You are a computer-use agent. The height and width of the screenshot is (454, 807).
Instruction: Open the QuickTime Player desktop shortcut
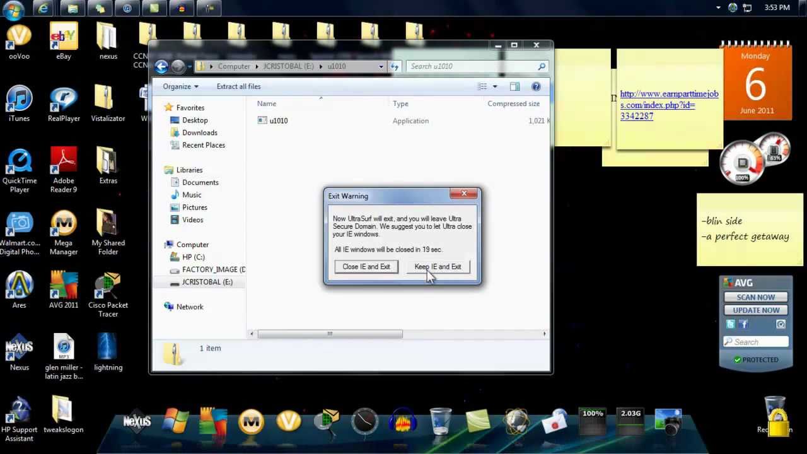19,170
